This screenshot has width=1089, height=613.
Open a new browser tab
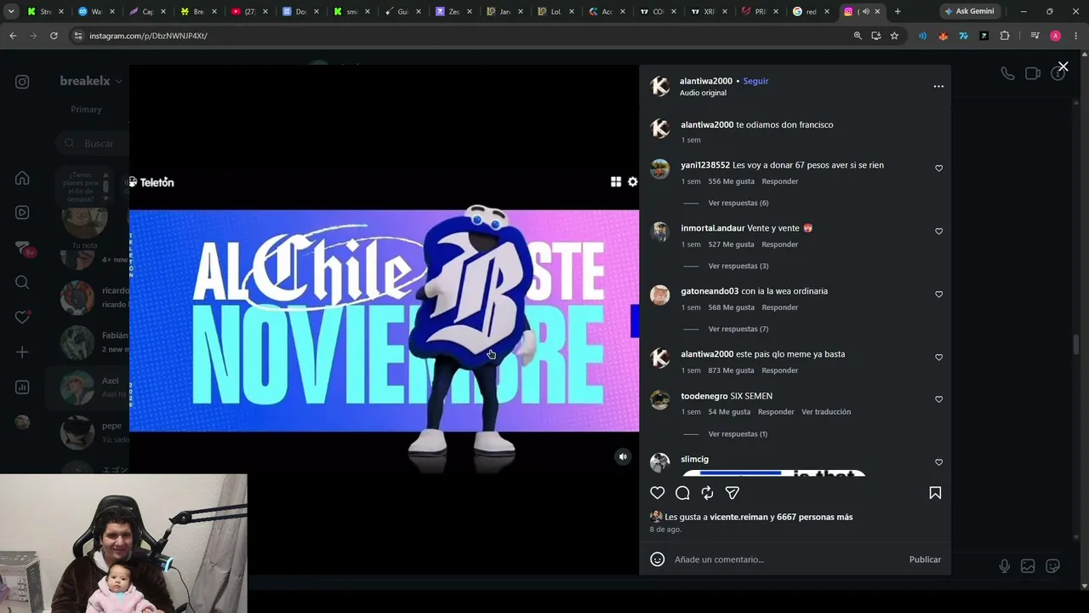(898, 11)
